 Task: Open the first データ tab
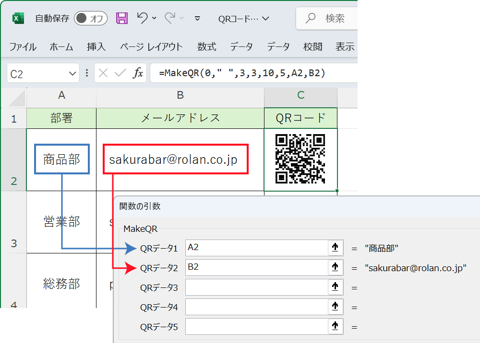(x=241, y=47)
